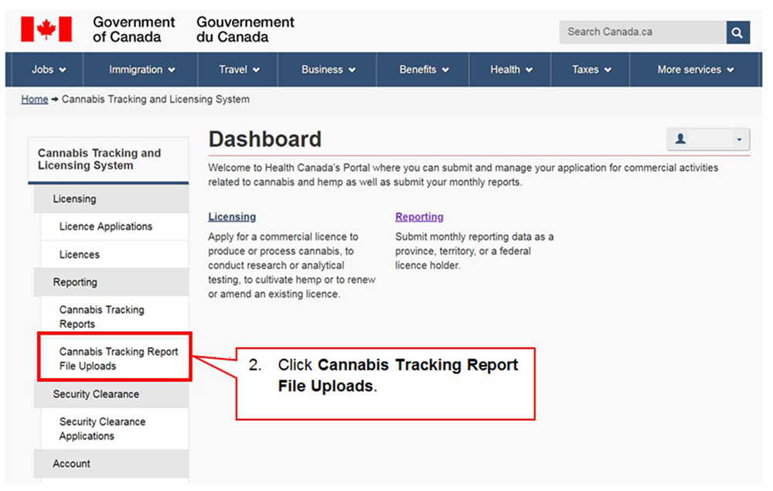The width and height of the screenshot is (773, 491).
Task: Expand the Benefits menu
Action: (x=424, y=70)
